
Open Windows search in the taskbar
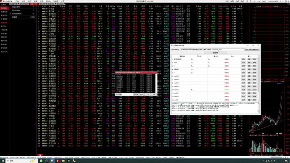click(x=10, y=161)
